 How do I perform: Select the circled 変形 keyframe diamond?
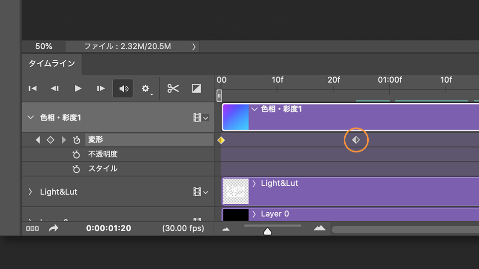pyautogui.click(x=356, y=140)
